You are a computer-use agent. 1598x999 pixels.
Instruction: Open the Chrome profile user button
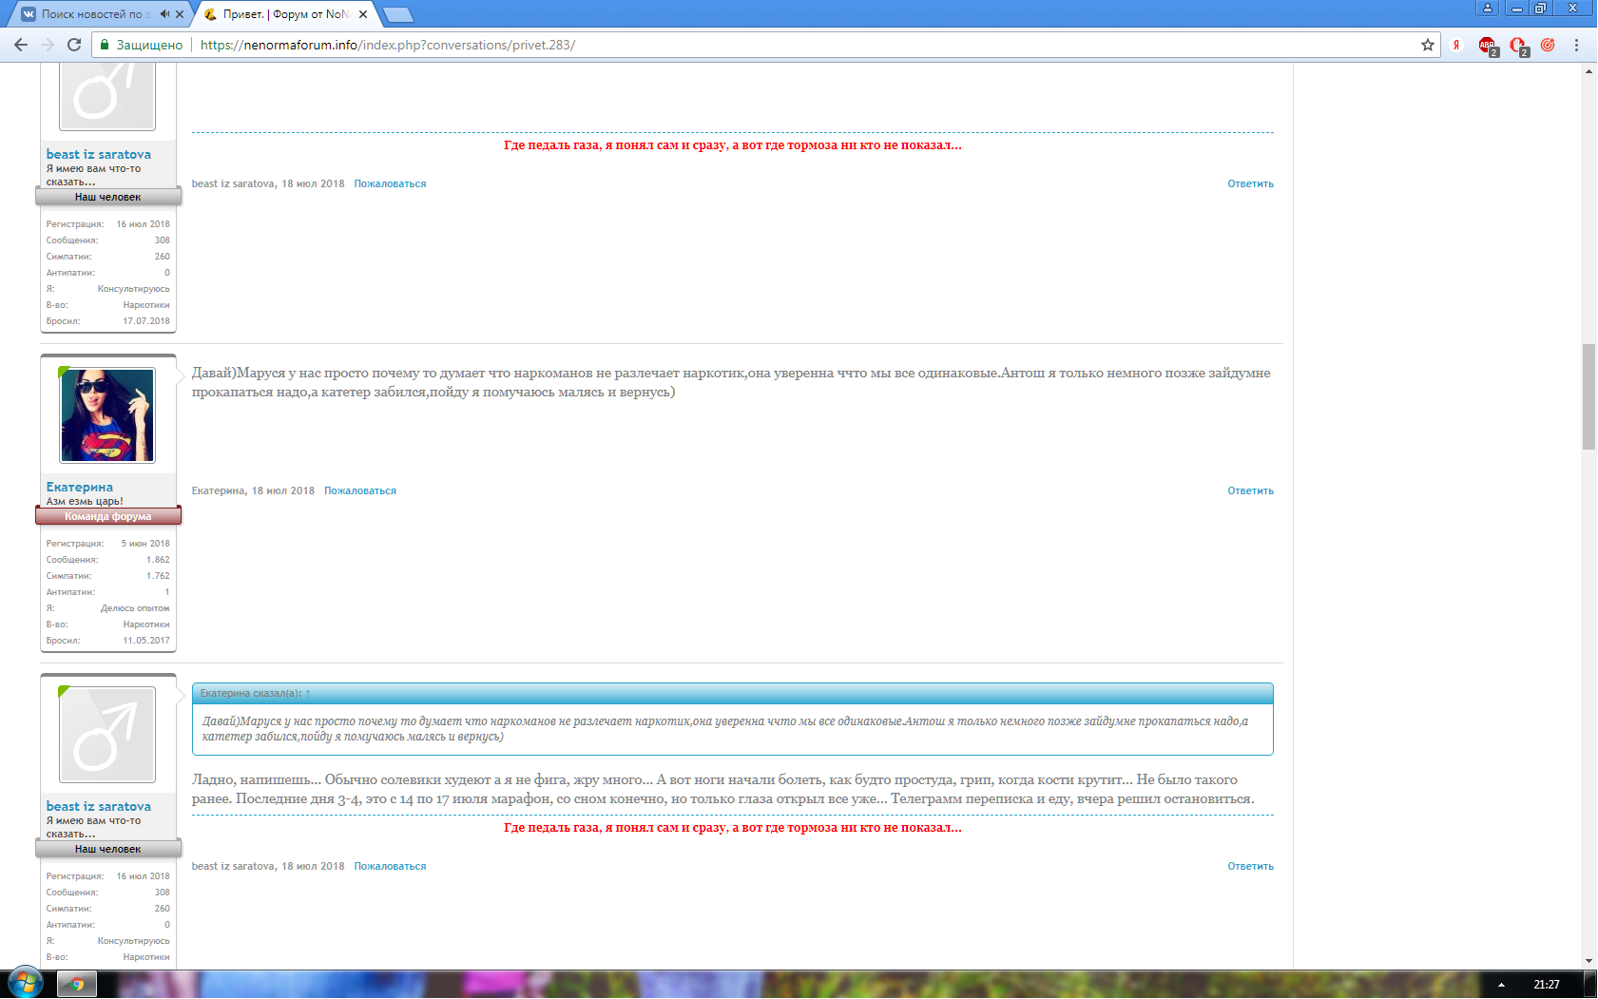1487,8
